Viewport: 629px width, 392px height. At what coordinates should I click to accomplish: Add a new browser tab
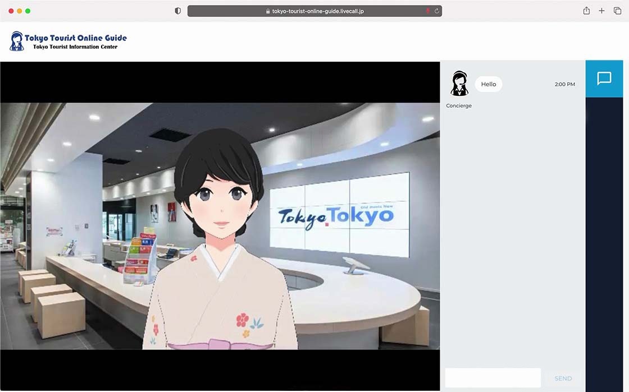tap(601, 11)
